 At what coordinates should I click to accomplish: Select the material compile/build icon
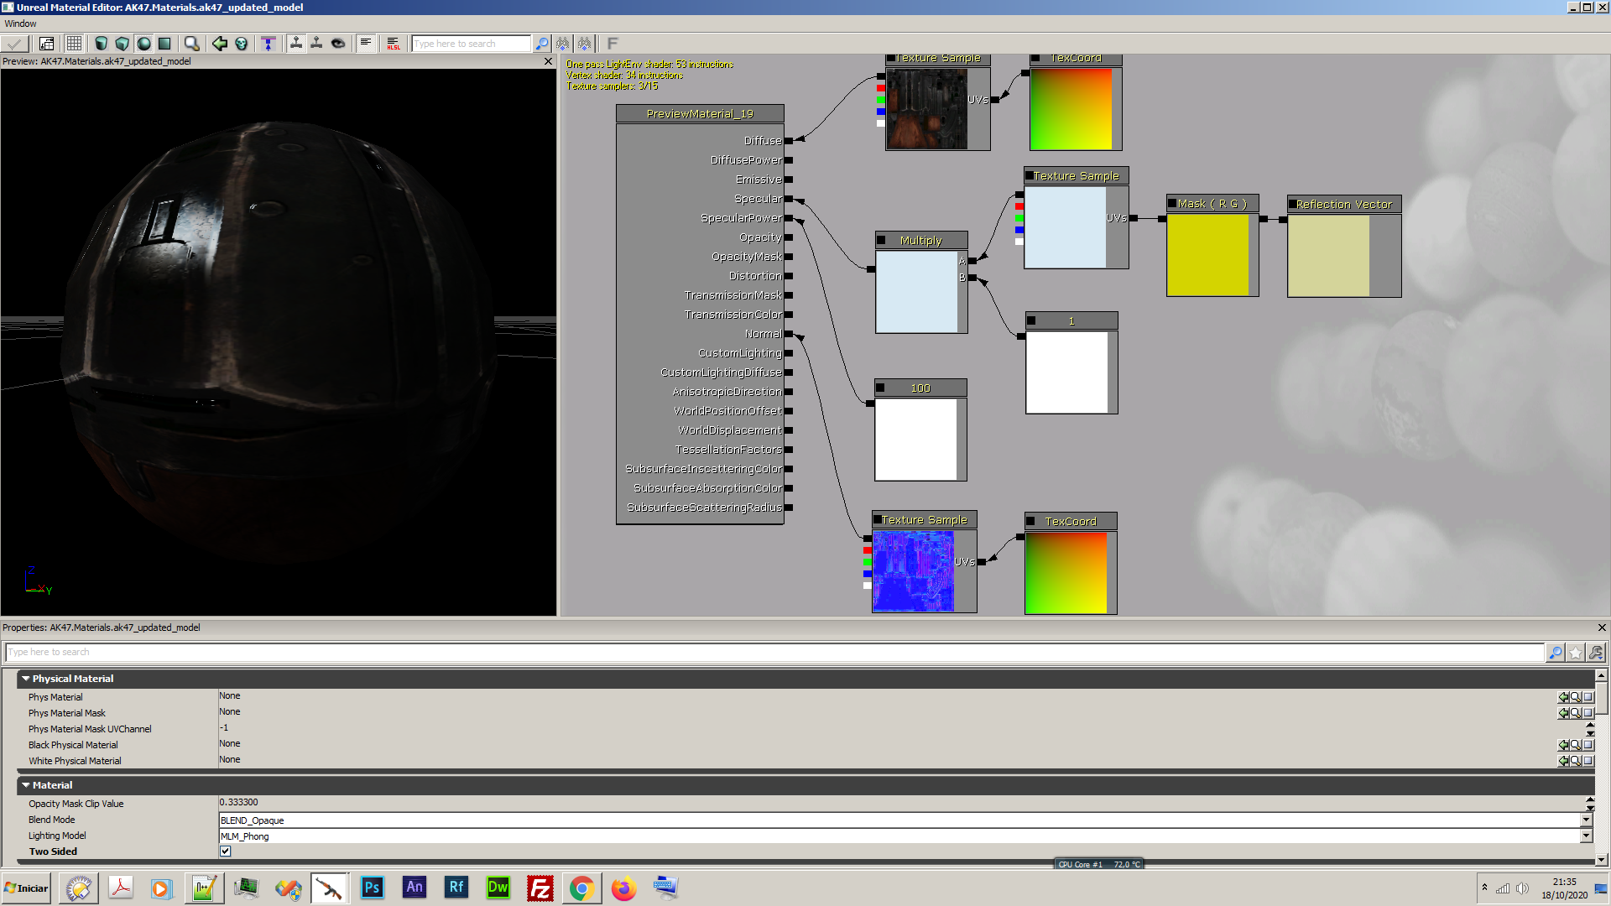(x=13, y=43)
